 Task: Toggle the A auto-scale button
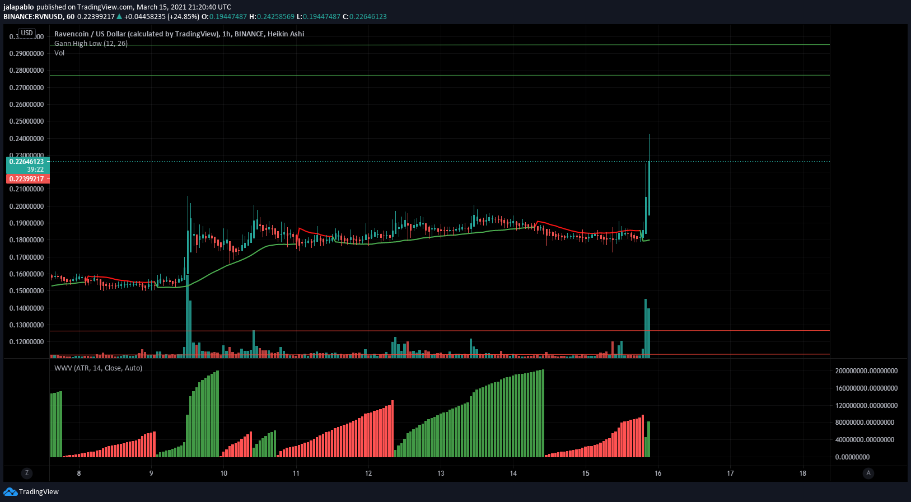(868, 473)
